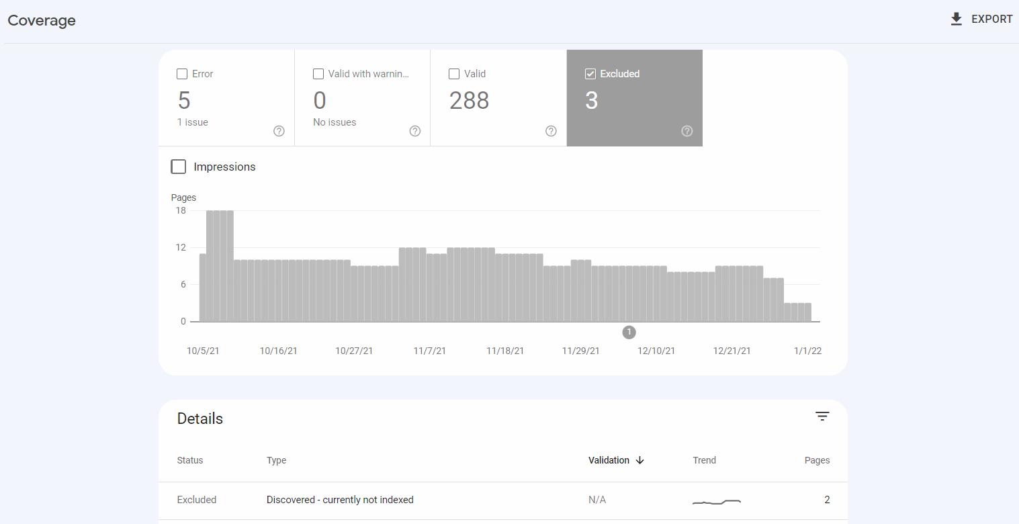
Task: Open help for Valid with warnings card
Action: coord(414,131)
